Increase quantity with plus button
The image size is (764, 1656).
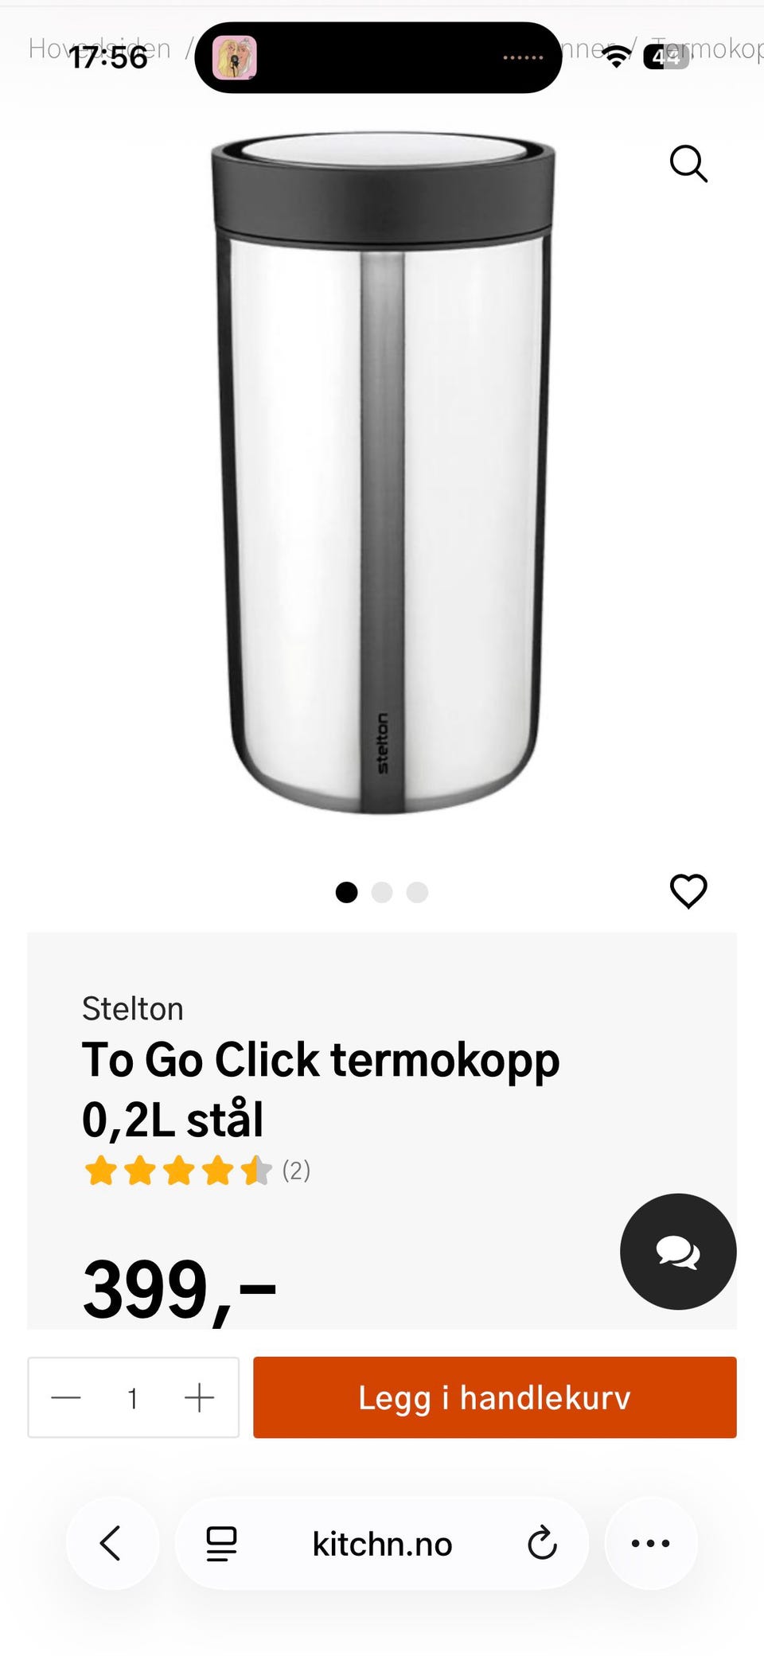[x=199, y=1397]
